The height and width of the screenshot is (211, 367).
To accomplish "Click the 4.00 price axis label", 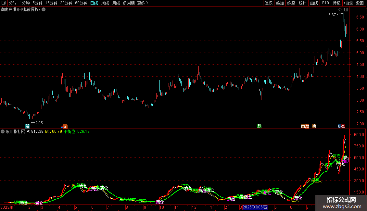I will (360, 77).
